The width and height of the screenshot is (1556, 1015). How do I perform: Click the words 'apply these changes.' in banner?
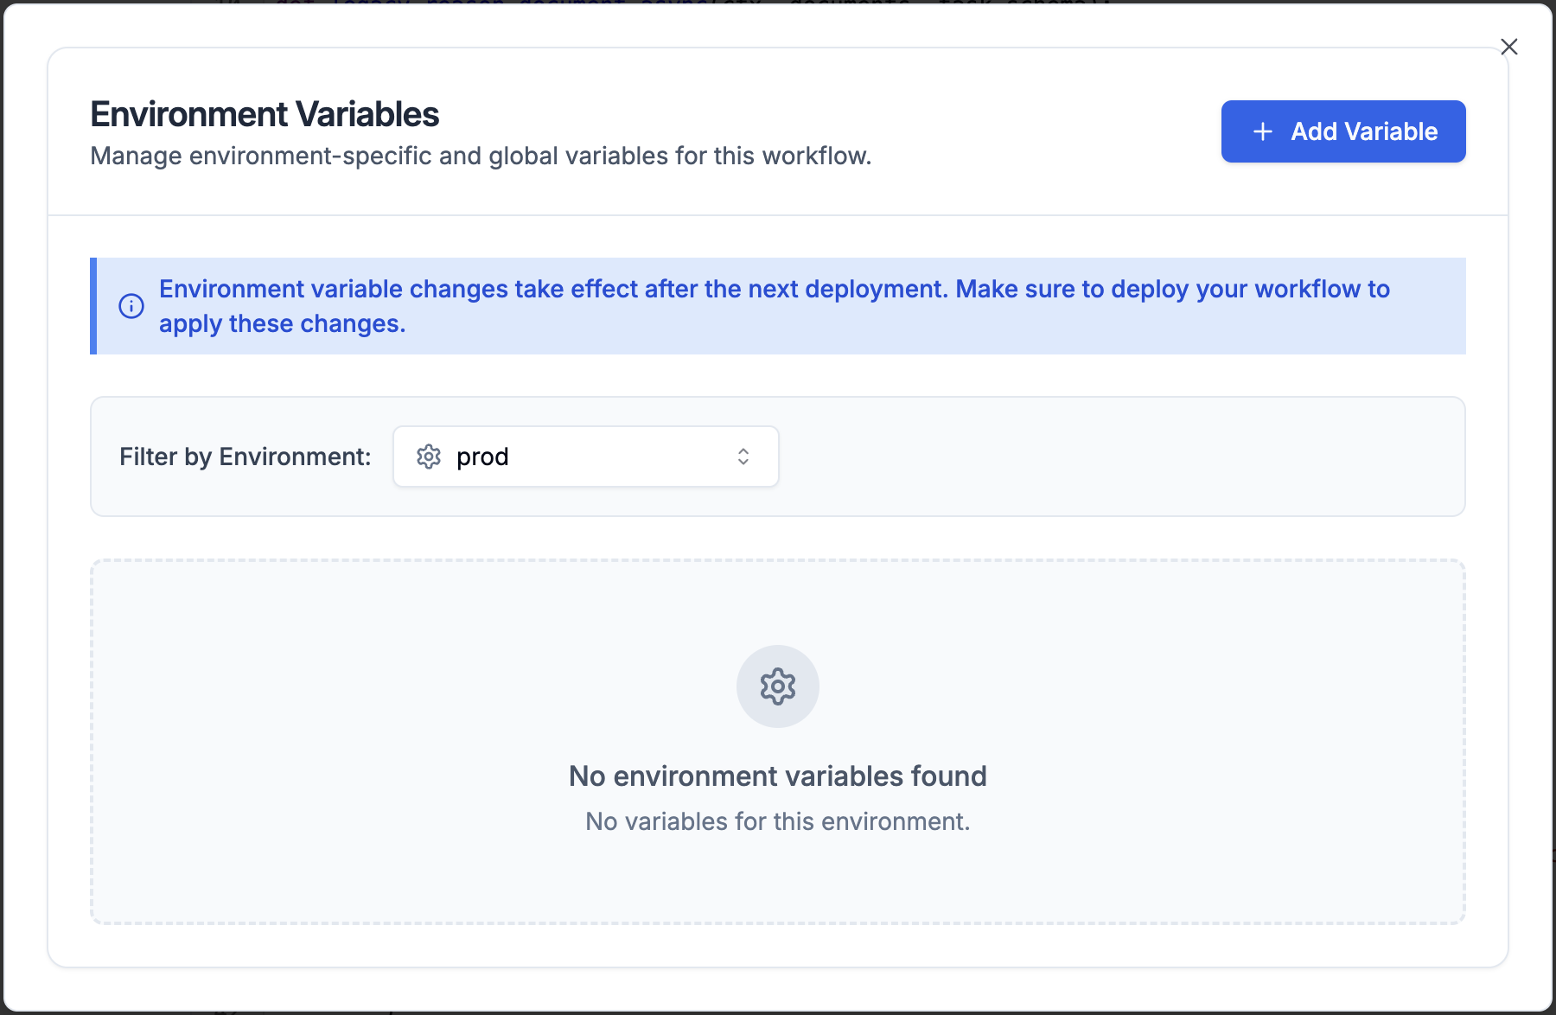coord(282,323)
